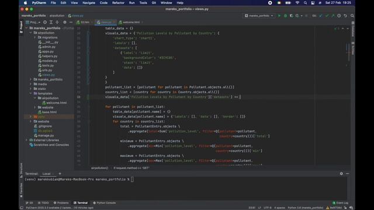374x210 pixels.
Task: Collapse the templates folder
Action: tap(31, 93)
